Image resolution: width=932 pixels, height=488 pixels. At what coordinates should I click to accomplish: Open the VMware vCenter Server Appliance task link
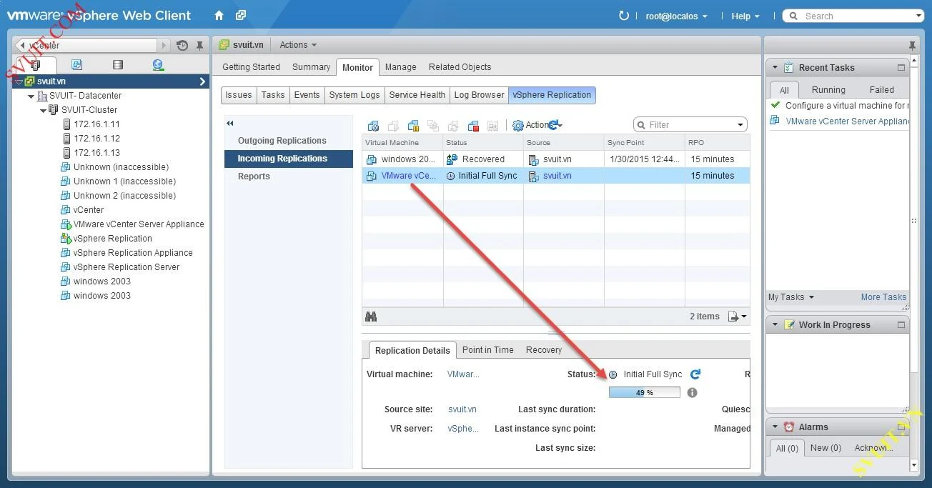[x=847, y=121]
